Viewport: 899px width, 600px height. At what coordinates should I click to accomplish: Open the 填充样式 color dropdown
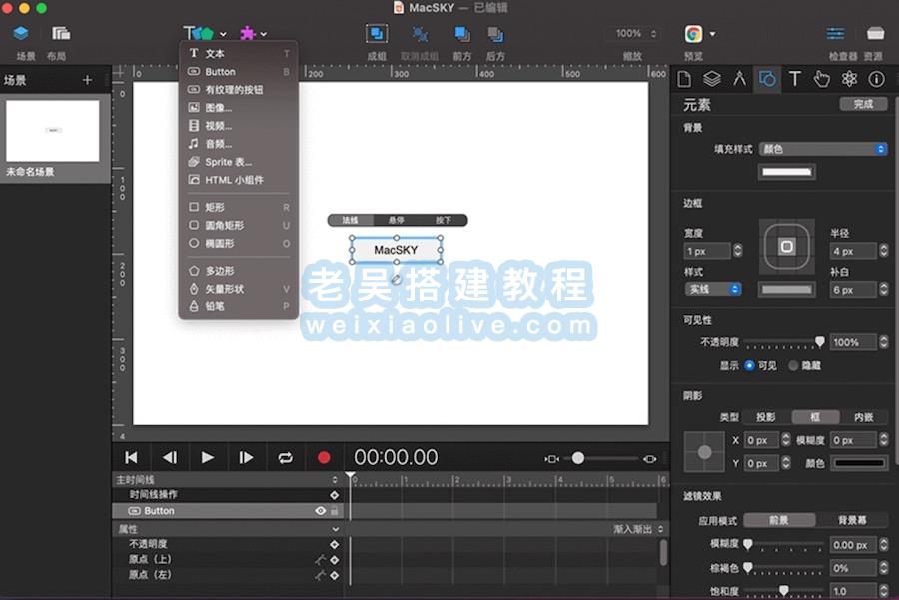821,148
